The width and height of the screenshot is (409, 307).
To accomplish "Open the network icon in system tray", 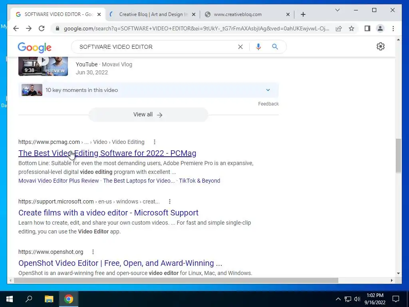I will [x=348, y=299].
